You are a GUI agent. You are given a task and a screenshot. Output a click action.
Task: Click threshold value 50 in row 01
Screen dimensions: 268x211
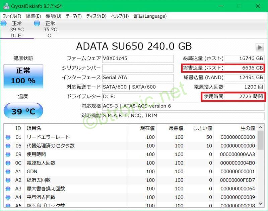pyautogui.click(x=209, y=137)
